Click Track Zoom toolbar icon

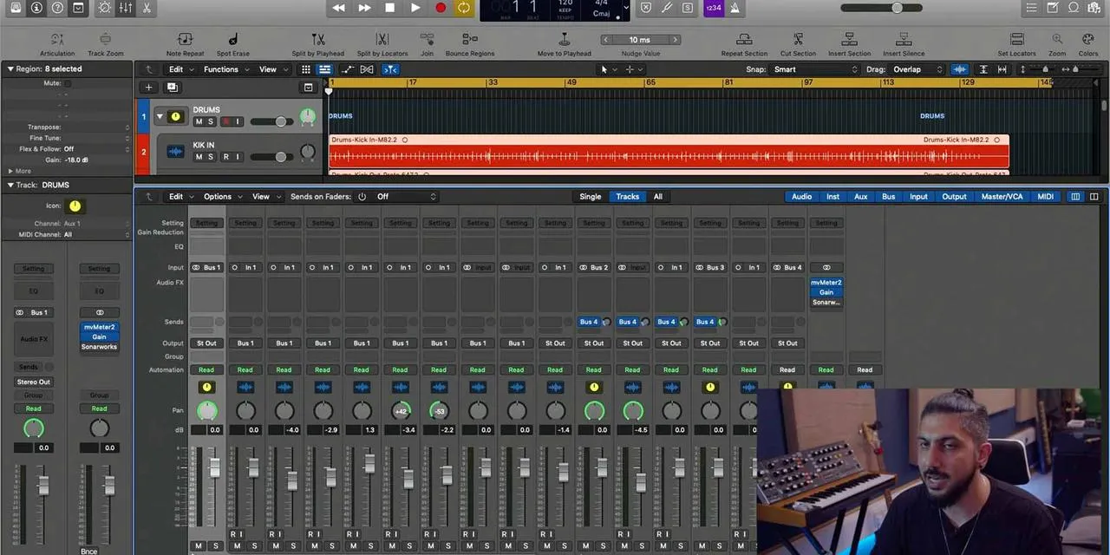[x=106, y=40]
